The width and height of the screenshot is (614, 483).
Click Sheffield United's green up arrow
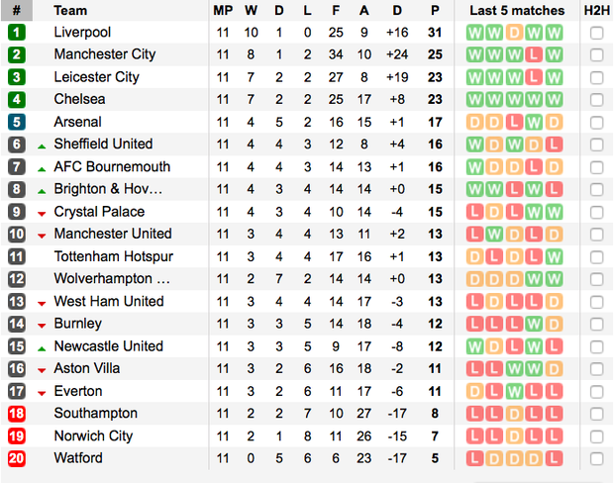42,145
